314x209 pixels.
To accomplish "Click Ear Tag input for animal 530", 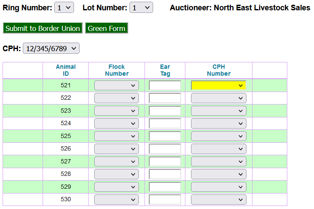I will [x=165, y=200].
